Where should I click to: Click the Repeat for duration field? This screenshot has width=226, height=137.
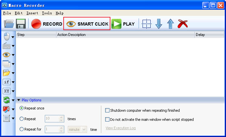tap(52, 129)
